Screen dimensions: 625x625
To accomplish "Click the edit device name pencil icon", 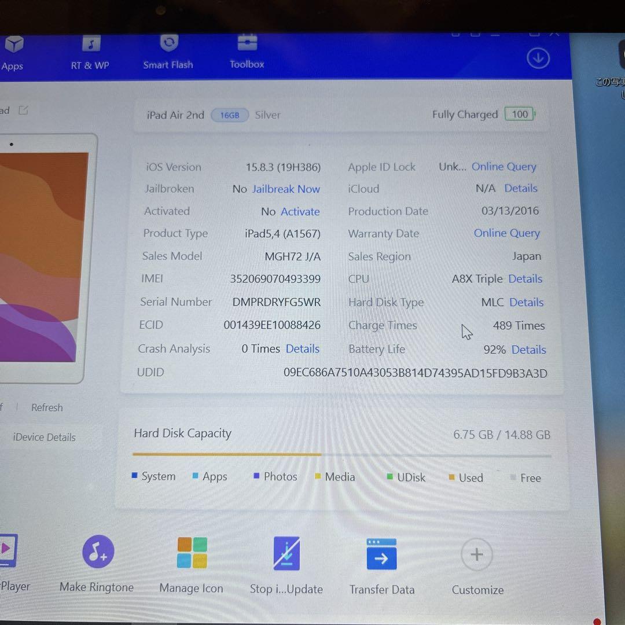I will click(24, 110).
